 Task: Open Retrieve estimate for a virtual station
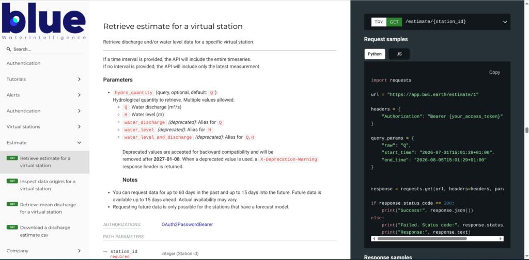point(44,162)
